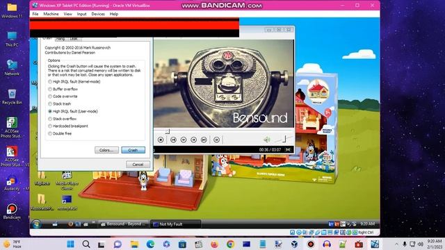The width and height of the screenshot is (445, 250).
Task: Open the VirtualBox View menu
Action: pyautogui.click(x=68, y=14)
